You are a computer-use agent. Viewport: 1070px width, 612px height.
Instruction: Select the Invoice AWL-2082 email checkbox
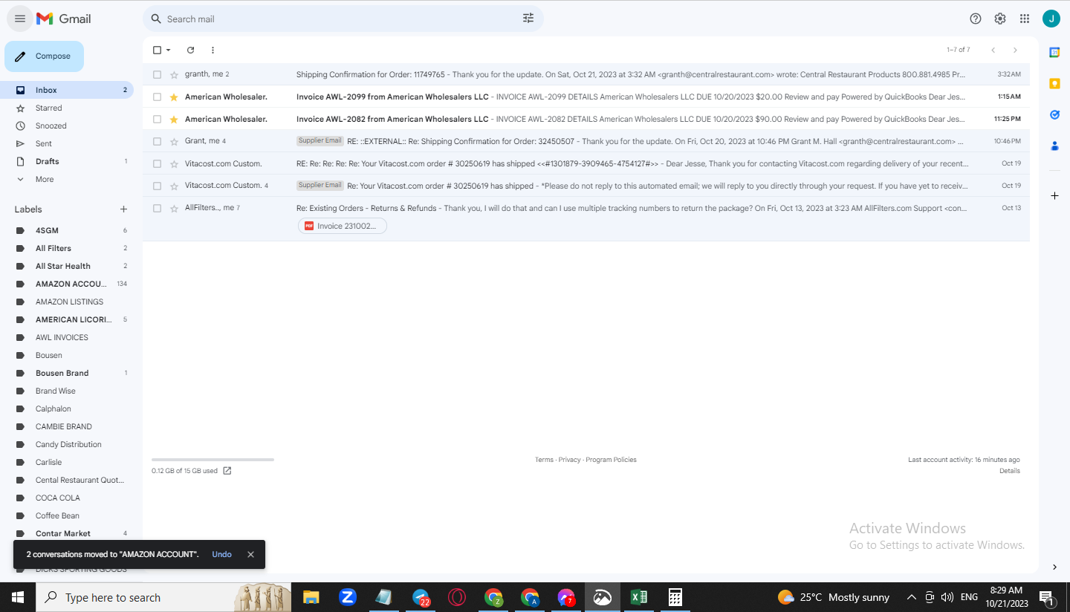(x=157, y=119)
